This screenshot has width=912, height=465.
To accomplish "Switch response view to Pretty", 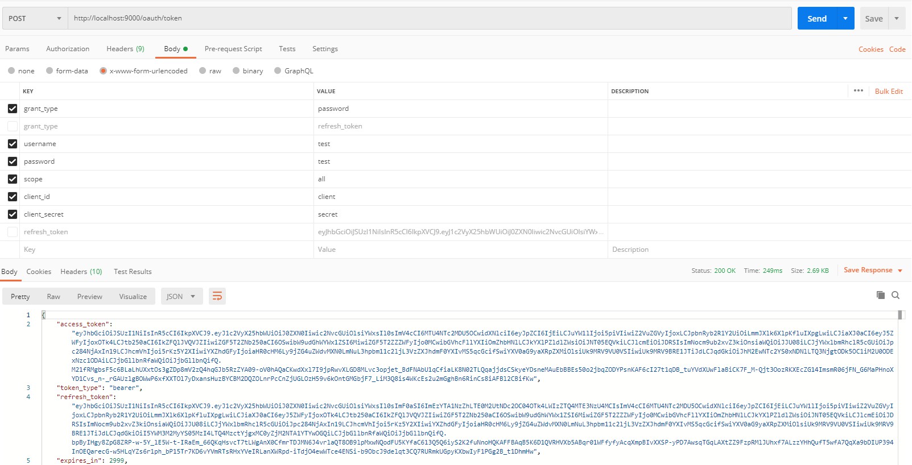I will pos(20,297).
